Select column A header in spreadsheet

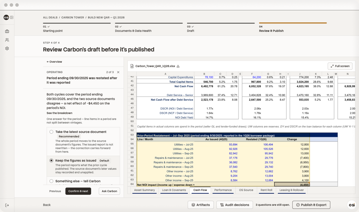(165, 74)
